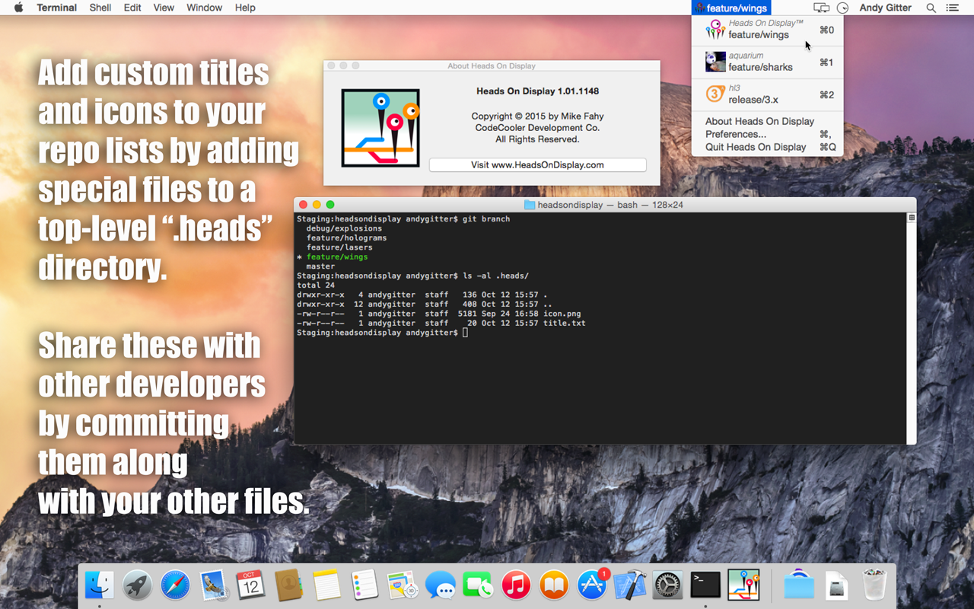Image resolution: width=974 pixels, height=609 pixels.
Task: Launch Safari compass from the Dock
Action: pyautogui.click(x=175, y=585)
